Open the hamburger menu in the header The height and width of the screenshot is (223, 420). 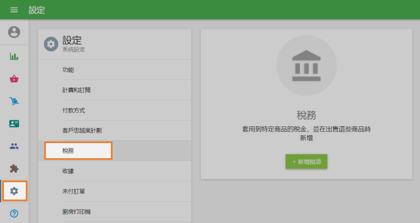coord(14,10)
